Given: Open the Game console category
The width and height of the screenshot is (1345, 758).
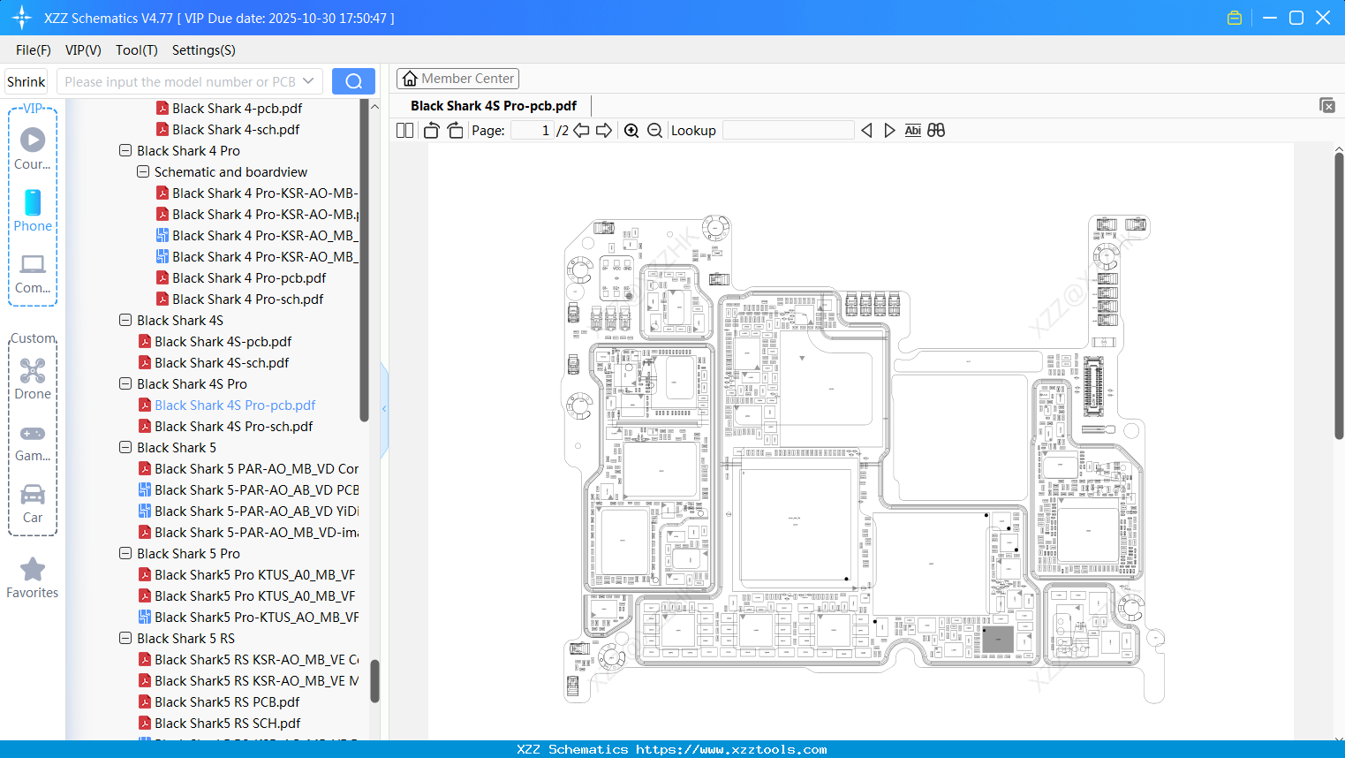Looking at the screenshot, I should [33, 442].
